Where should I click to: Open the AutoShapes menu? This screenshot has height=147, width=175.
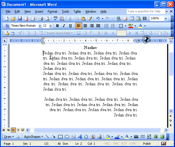coord(34,137)
